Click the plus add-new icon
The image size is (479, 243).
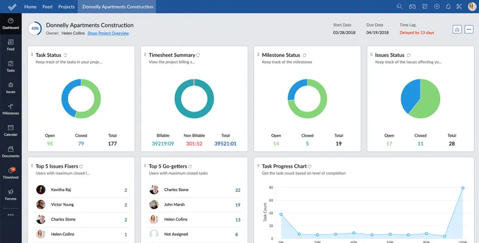[x=437, y=7]
